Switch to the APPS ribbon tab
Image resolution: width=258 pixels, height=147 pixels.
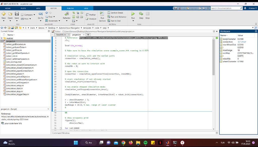38,8
